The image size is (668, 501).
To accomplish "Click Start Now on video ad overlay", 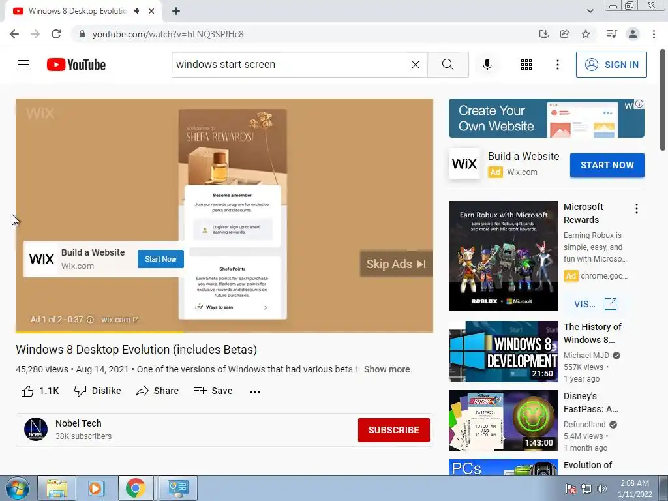I will coord(160,259).
